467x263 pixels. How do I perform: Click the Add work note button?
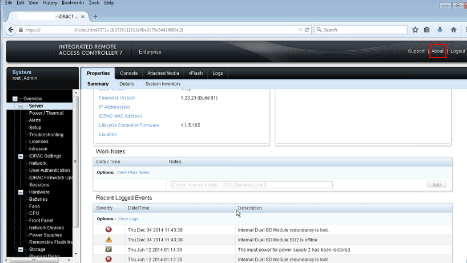436,185
